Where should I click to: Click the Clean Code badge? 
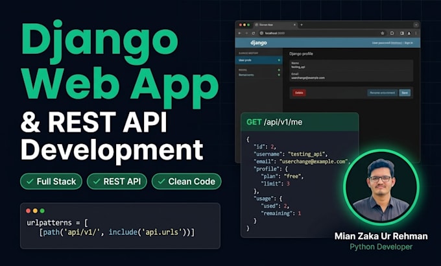[187, 182]
